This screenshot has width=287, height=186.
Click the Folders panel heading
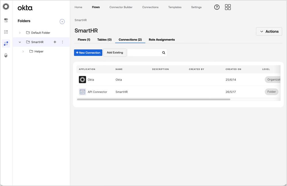coord(24,21)
